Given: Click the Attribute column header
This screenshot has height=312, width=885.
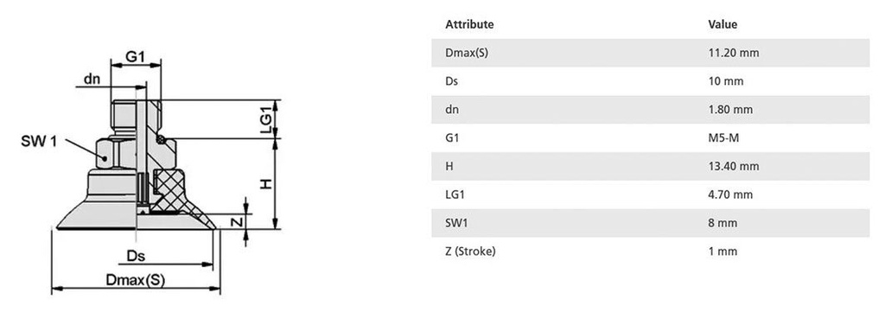Looking at the screenshot, I should (469, 24).
